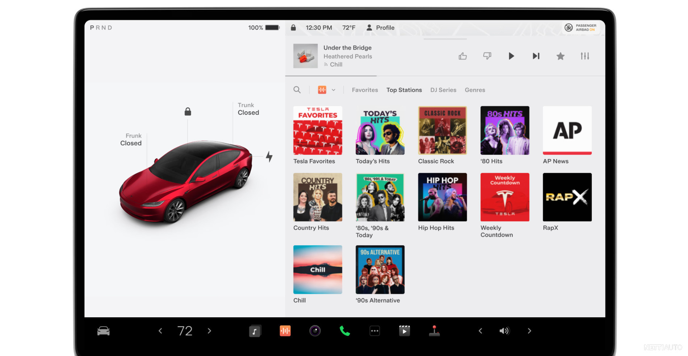
Task: Tap the media player drag handle bar
Action: click(445, 39)
